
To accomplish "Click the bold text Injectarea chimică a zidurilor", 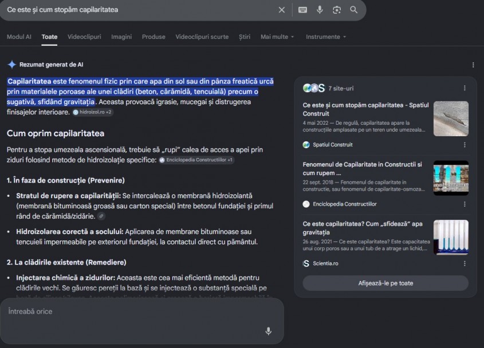I will tap(66, 278).
